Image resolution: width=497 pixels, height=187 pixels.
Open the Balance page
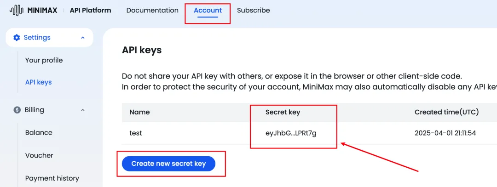[x=39, y=133]
